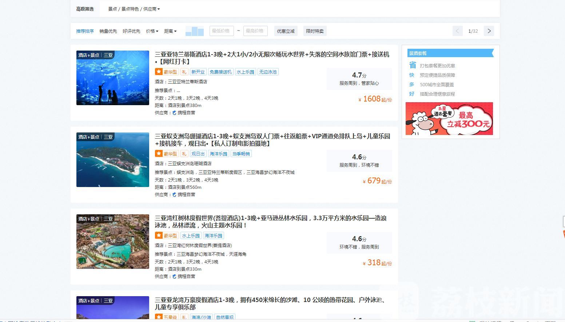
Task: Open 三亚蜈支洲岛珊瑚酒店1-3晚 package title
Action: point(272,140)
